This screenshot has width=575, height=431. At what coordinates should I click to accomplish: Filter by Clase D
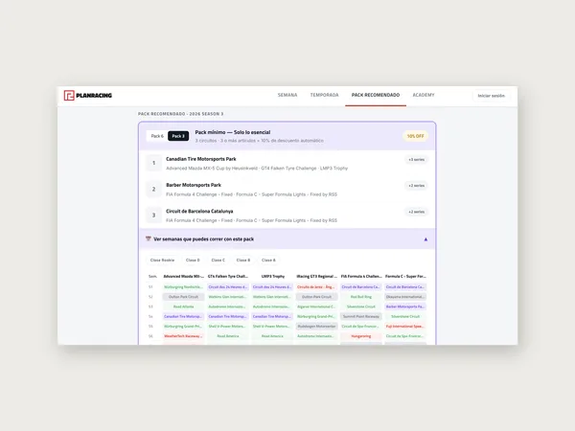point(193,260)
